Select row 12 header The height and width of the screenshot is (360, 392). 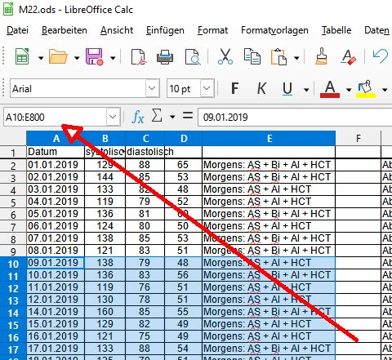(13, 287)
